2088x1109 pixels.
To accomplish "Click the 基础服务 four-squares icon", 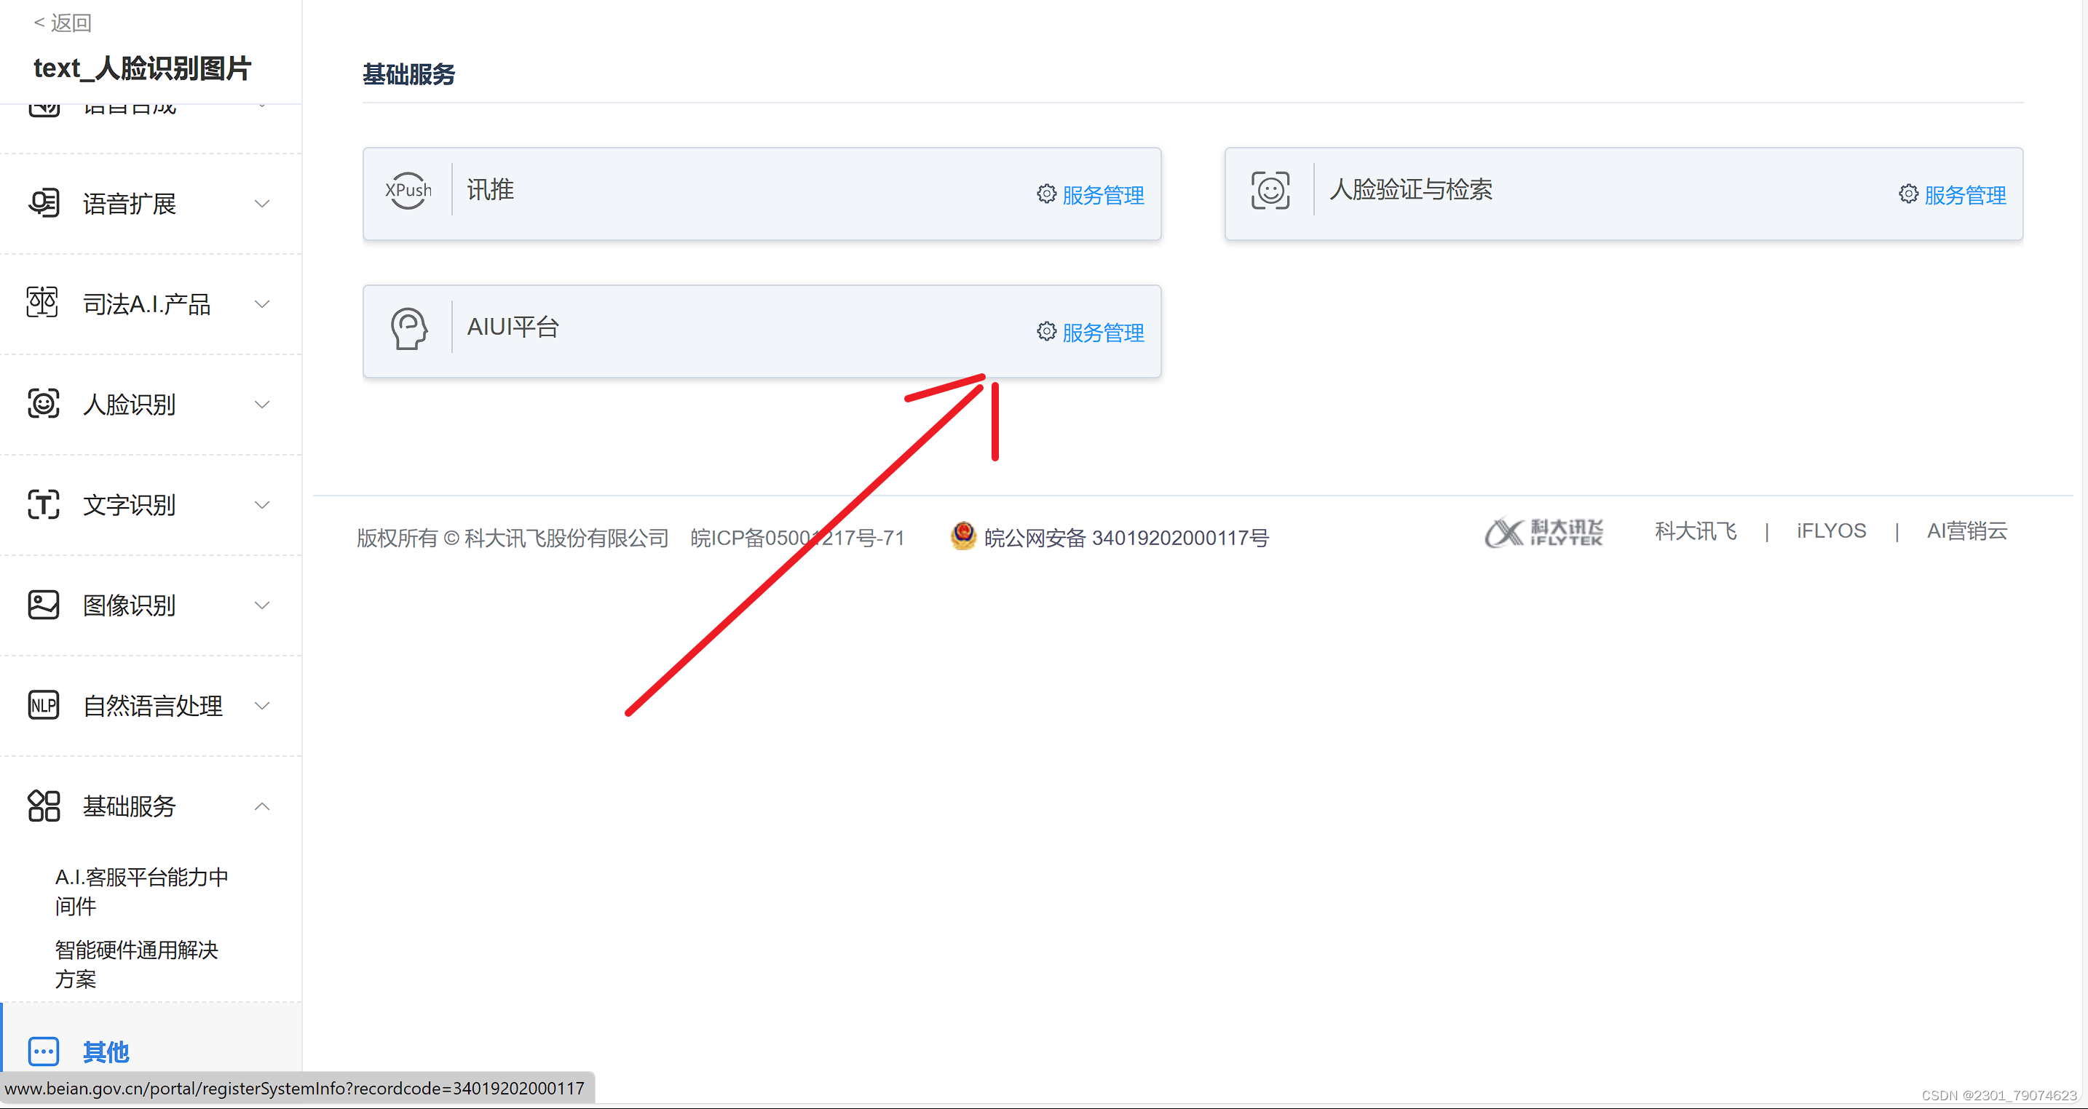I will click(x=44, y=806).
